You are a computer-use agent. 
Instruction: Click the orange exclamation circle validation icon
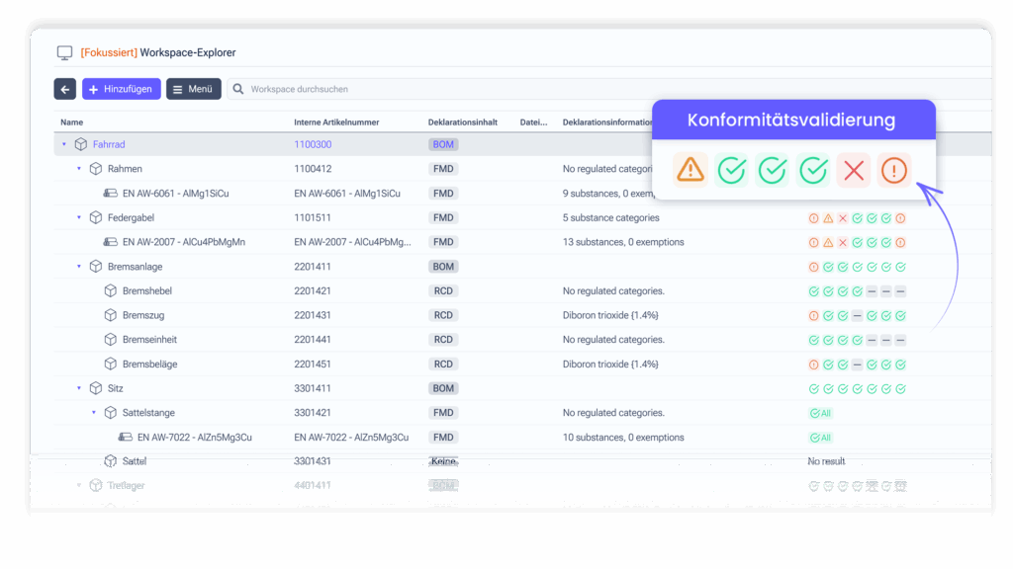[894, 170]
